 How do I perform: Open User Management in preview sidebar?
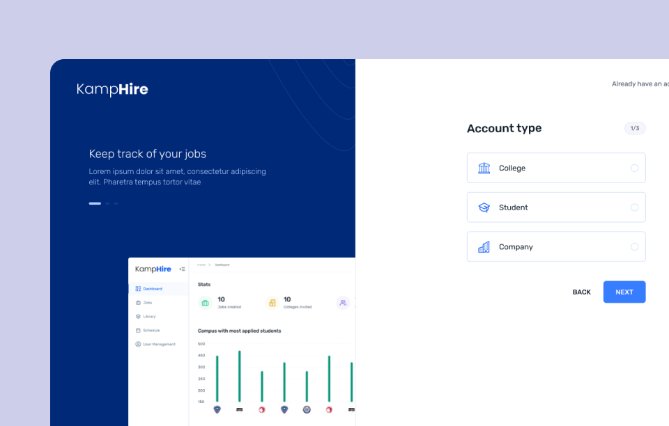coord(158,344)
